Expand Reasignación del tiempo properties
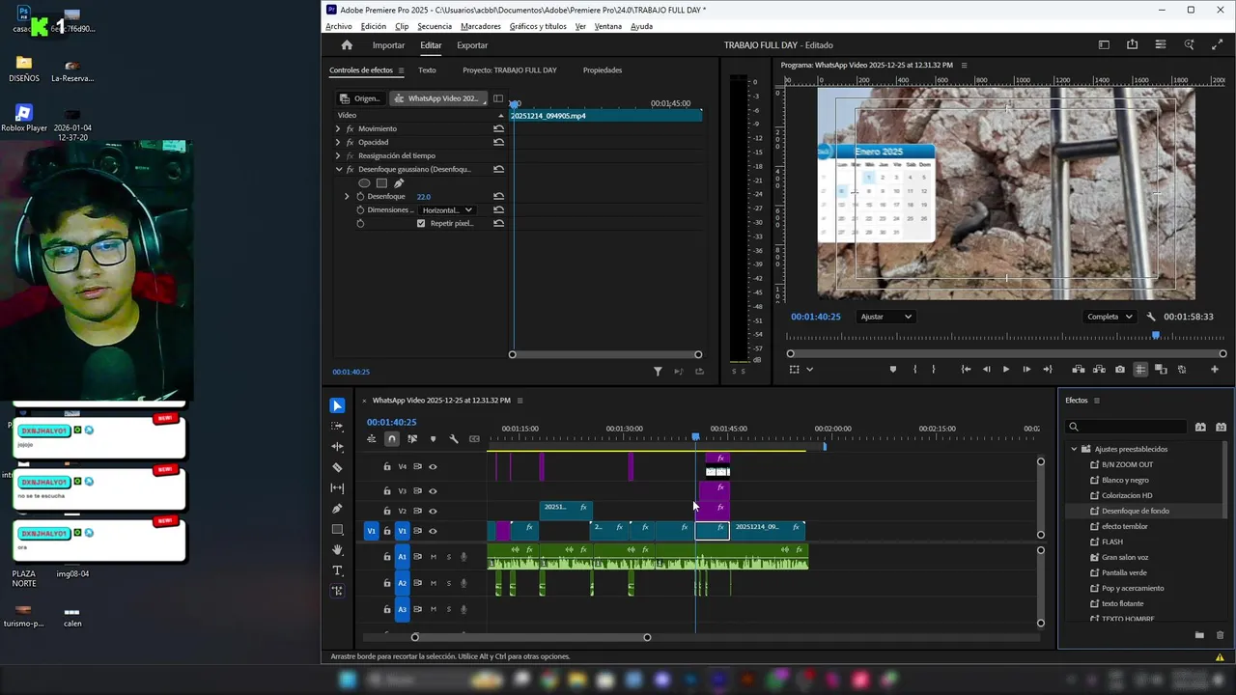This screenshot has width=1236, height=695. click(x=338, y=155)
